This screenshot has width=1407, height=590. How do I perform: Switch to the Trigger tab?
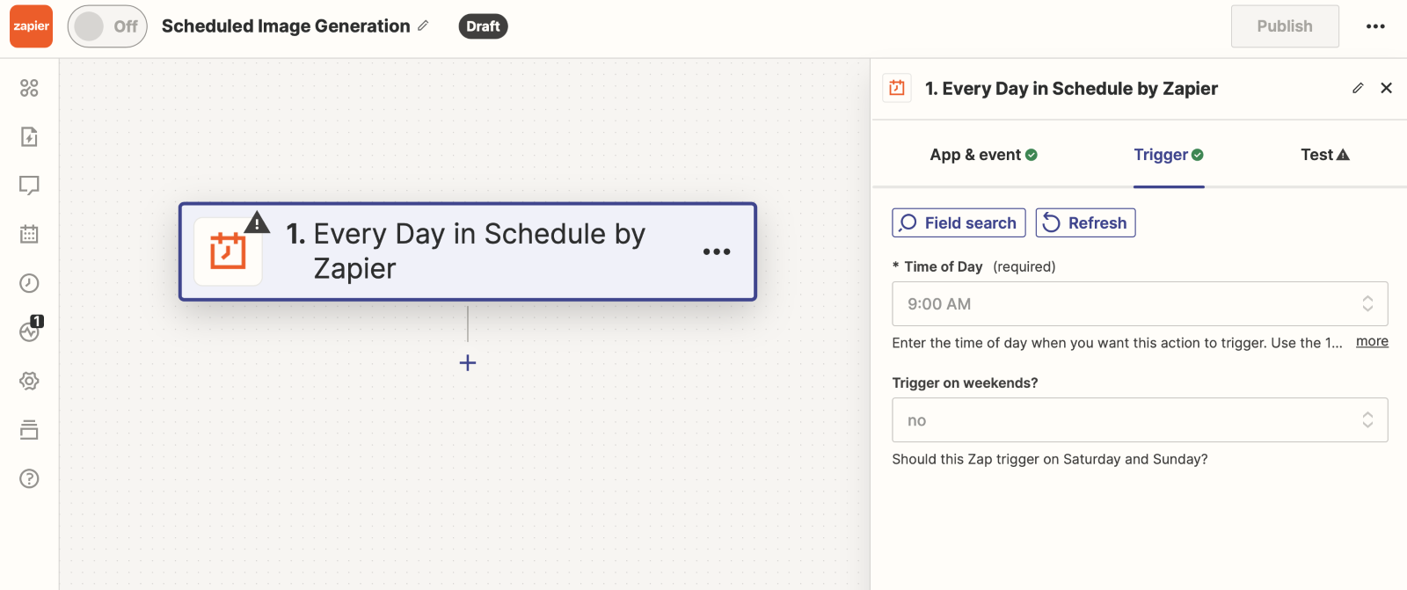pos(1169,155)
